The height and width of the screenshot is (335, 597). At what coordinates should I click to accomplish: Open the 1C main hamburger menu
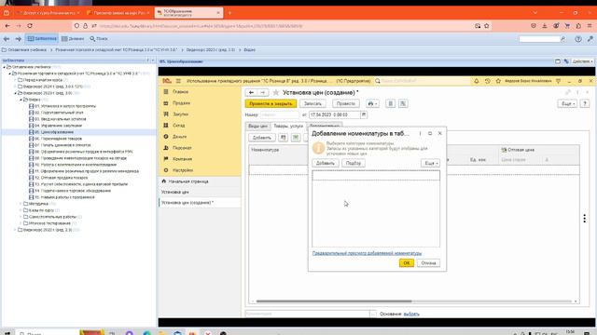pyautogui.click(x=178, y=81)
